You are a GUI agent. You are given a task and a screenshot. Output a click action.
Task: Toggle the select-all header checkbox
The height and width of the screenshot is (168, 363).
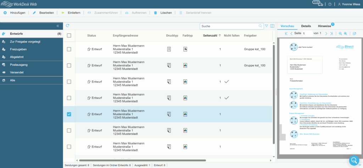point(69,36)
